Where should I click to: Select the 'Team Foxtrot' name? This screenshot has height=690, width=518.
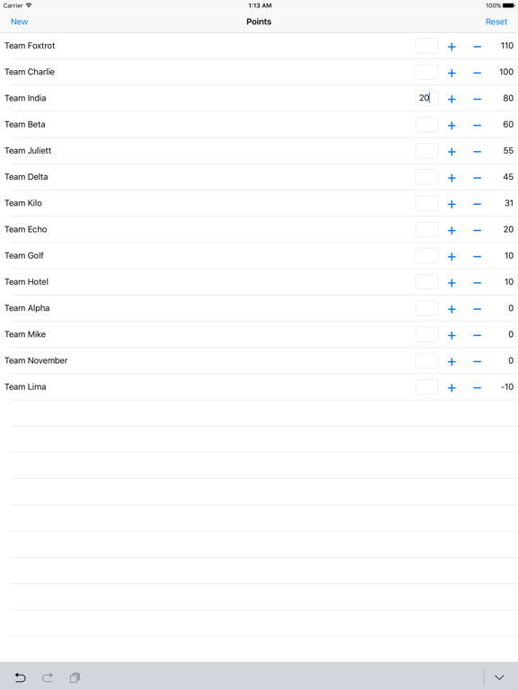(x=30, y=46)
